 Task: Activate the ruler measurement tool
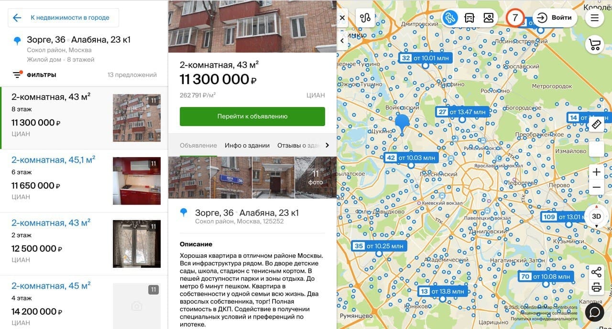pyautogui.click(x=596, y=125)
